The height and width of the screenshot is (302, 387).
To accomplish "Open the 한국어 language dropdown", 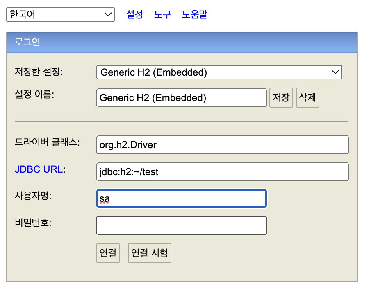I will (x=60, y=15).
